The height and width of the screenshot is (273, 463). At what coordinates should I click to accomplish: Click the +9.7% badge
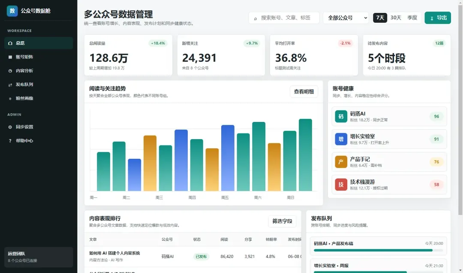(252, 43)
